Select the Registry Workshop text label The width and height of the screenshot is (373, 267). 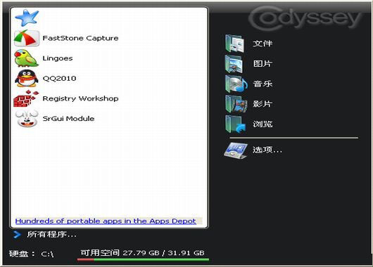(80, 98)
